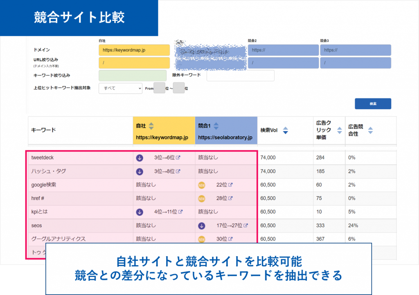This screenshot has height=295, width=419.
Task: Click the external link icon beside href # 28位
Action: (230, 198)
